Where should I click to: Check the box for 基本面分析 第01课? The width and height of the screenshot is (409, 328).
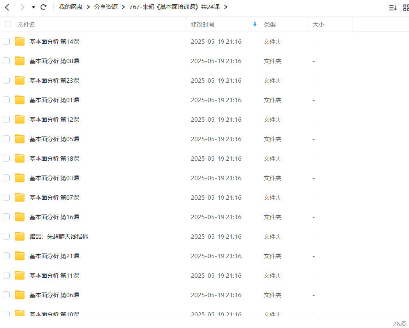[6, 100]
